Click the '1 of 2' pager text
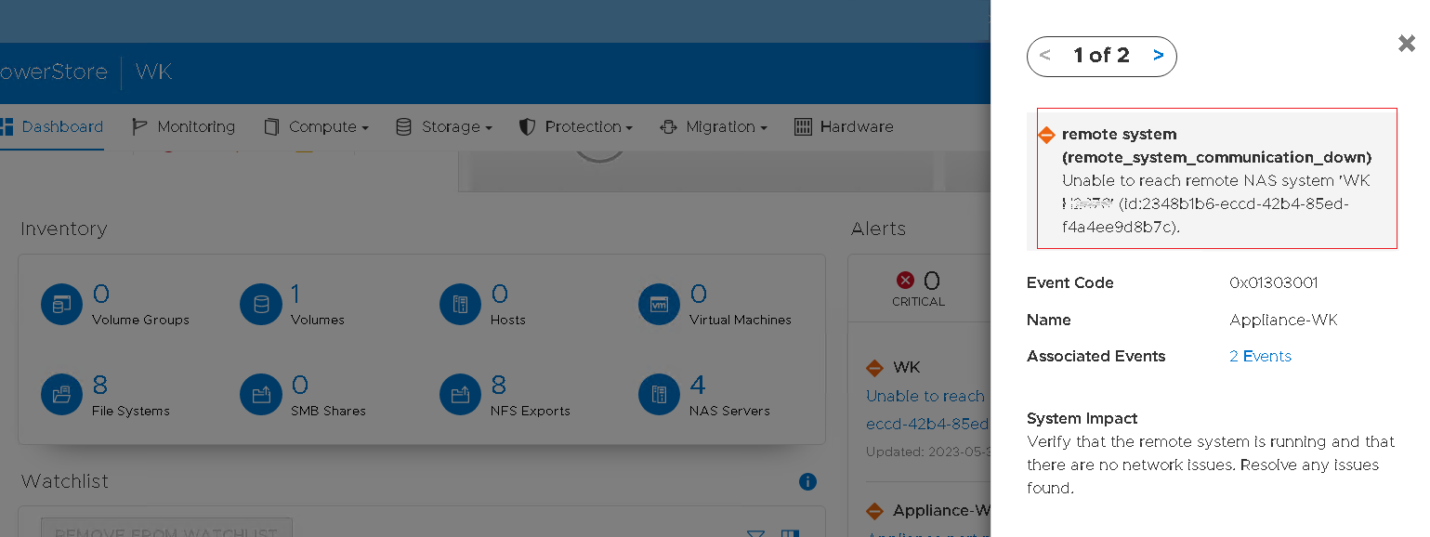The image size is (1430, 537). coord(1101,55)
